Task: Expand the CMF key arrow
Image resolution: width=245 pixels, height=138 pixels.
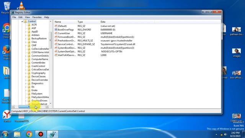Action: [26, 45]
